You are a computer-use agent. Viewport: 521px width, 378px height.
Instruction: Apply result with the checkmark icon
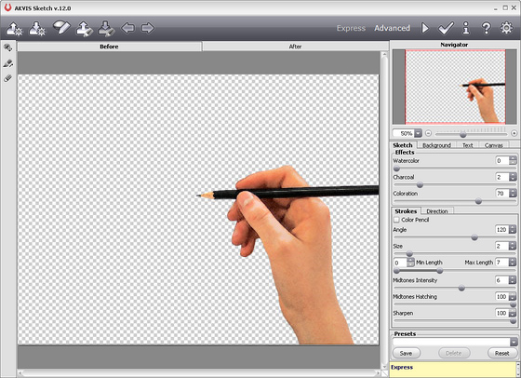click(446, 28)
